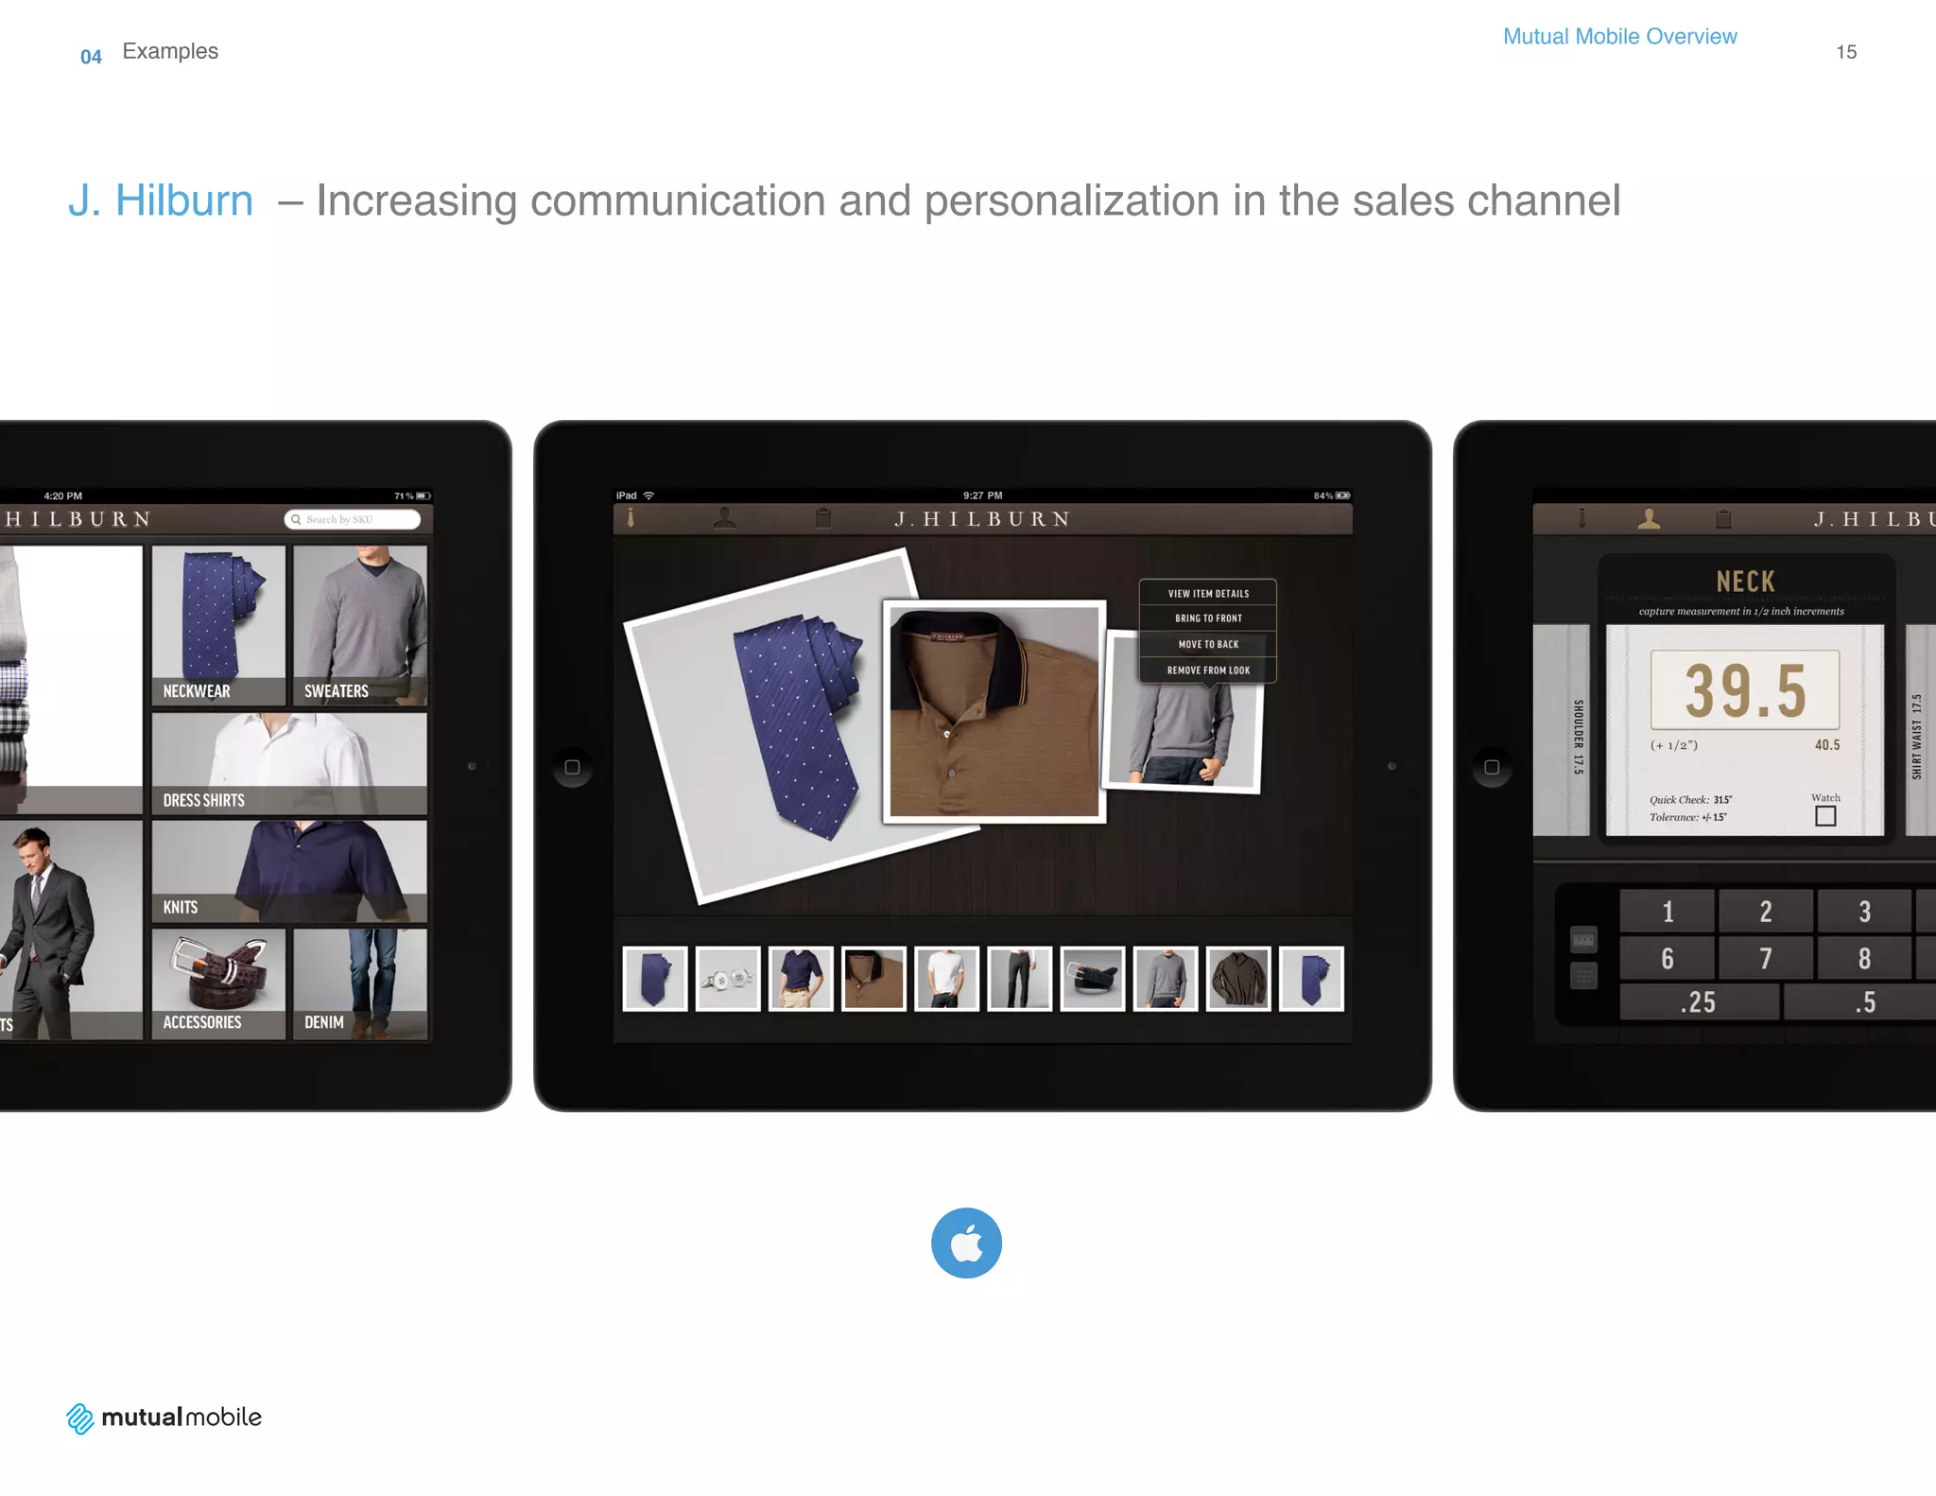The width and height of the screenshot is (1936, 1496).
Task: Select the brown polo shirt photo
Action: [x=994, y=711]
